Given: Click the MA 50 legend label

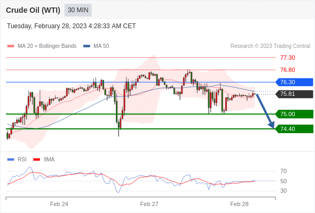Looking at the screenshot, I should (x=101, y=46).
